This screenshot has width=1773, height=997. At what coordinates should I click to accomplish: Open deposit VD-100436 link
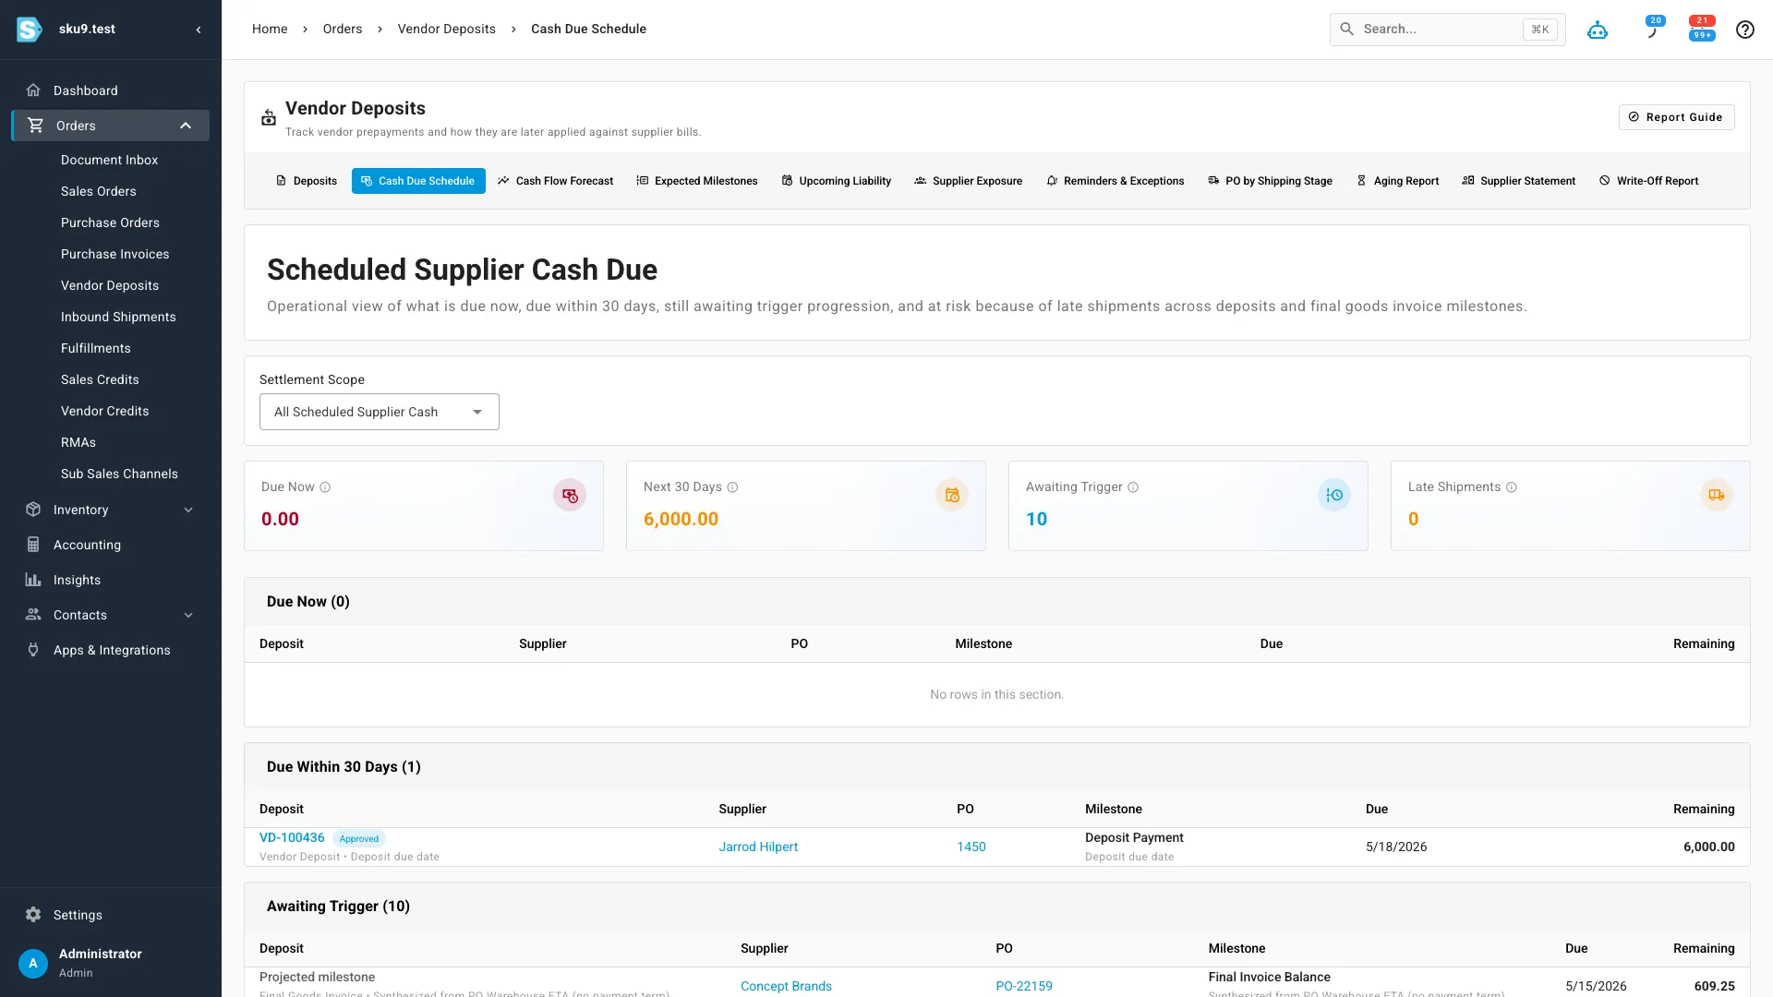pyautogui.click(x=292, y=837)
